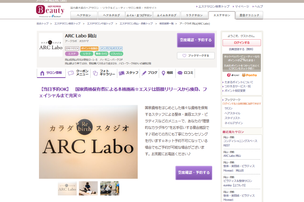Click the ブックマーク sidebar link
The image size is (304, 202).
pos(232,100)
